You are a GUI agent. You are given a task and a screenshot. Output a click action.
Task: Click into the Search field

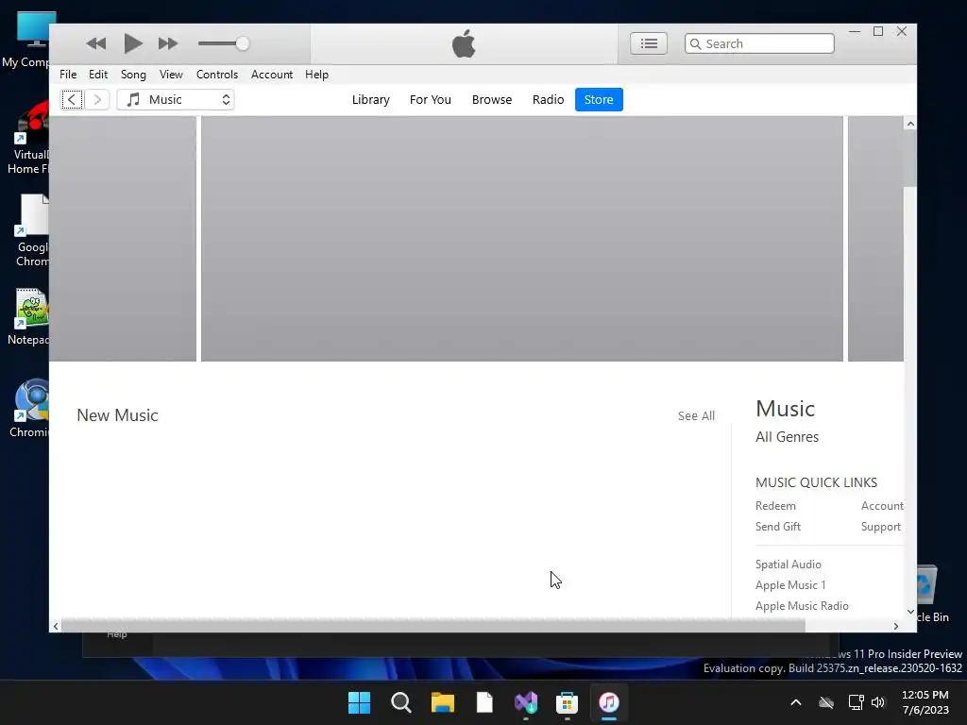(x=759, y=43)
